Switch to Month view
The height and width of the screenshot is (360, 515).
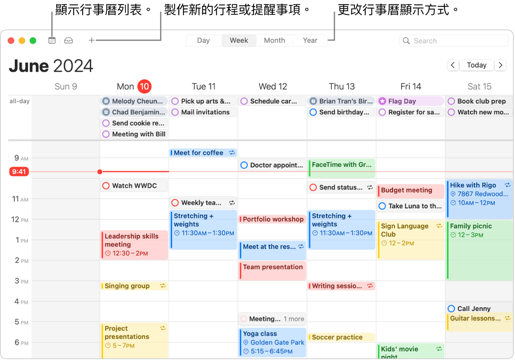coord(275,40)
